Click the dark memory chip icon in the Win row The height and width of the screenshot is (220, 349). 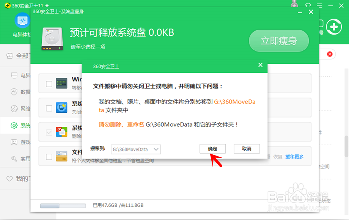pyautogui.click(x=62, y=83)
